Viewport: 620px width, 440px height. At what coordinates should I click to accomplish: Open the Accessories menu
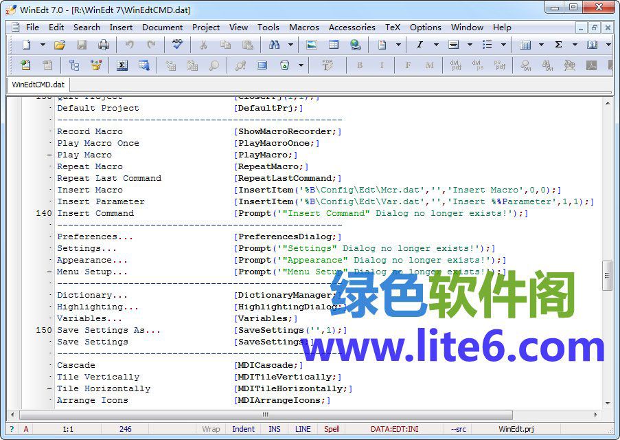tap(352, 27)
